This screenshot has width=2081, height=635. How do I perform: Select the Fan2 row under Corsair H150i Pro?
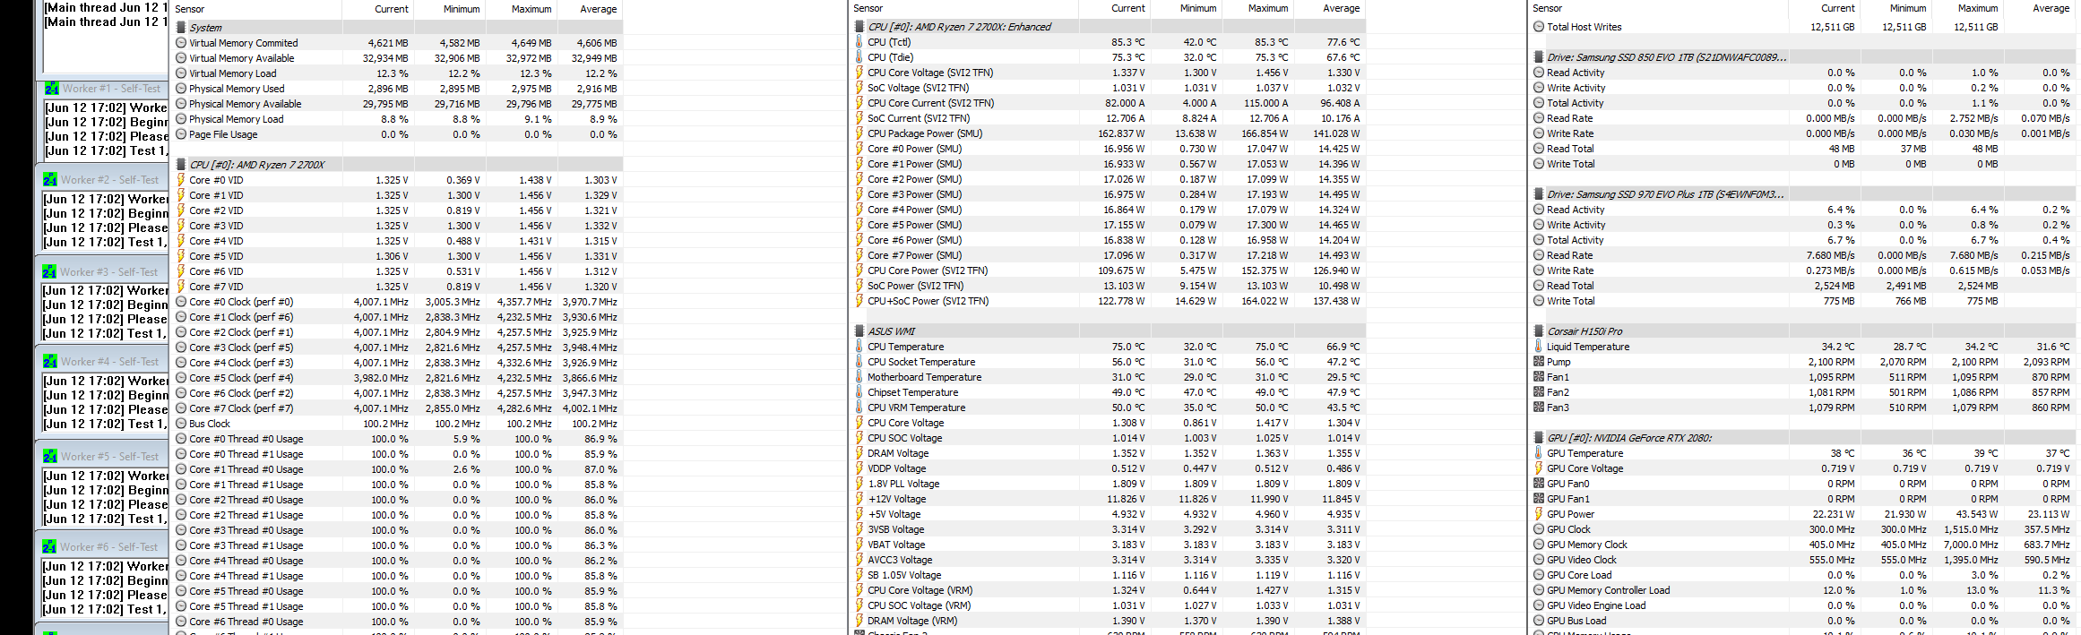(1803, 392)
